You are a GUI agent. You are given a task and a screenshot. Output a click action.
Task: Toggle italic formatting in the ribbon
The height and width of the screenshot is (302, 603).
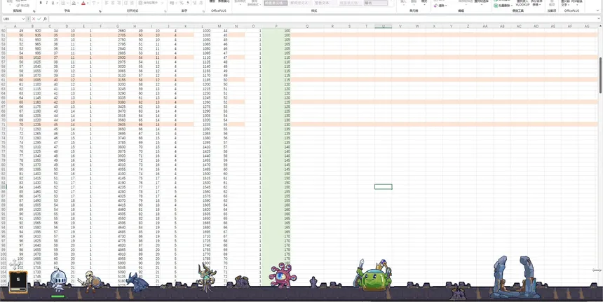click(x=46, y=3)
